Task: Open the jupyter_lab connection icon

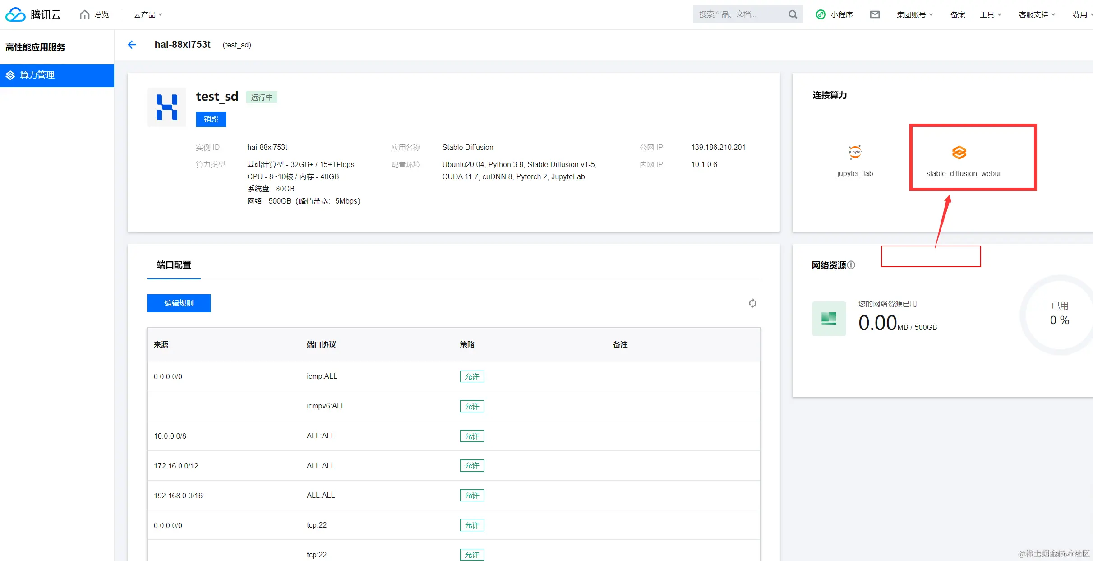Action: (855, 153)
